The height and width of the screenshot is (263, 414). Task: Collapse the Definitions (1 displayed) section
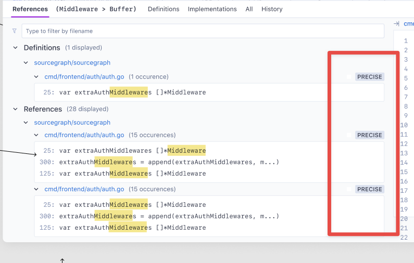point(15,48)
